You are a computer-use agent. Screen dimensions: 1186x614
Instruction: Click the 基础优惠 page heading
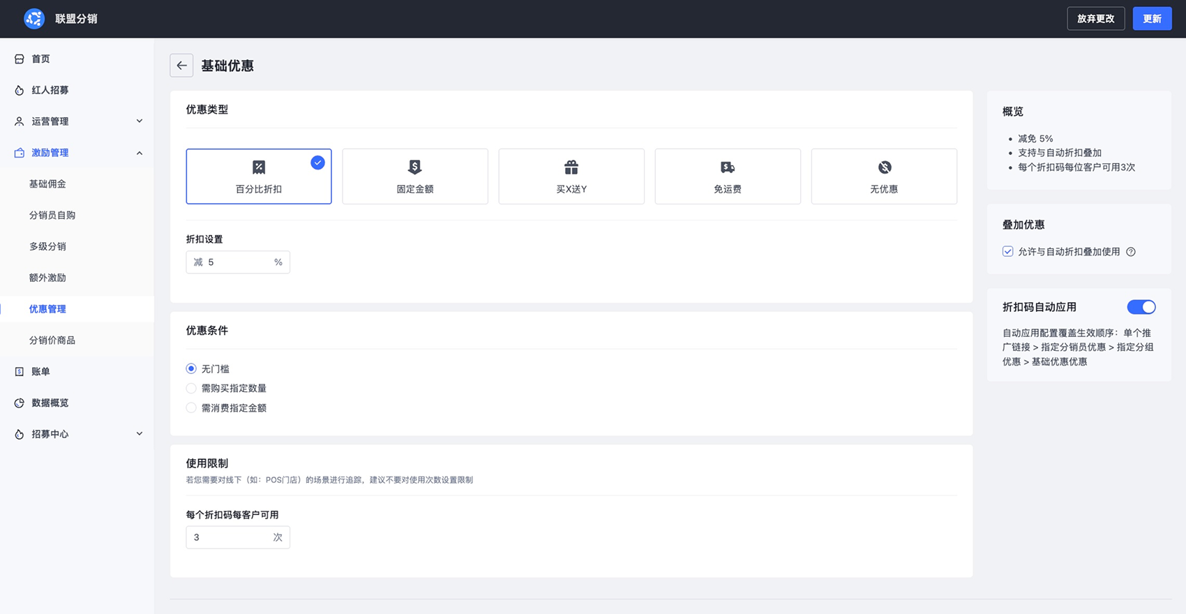(x=227, y=66)
